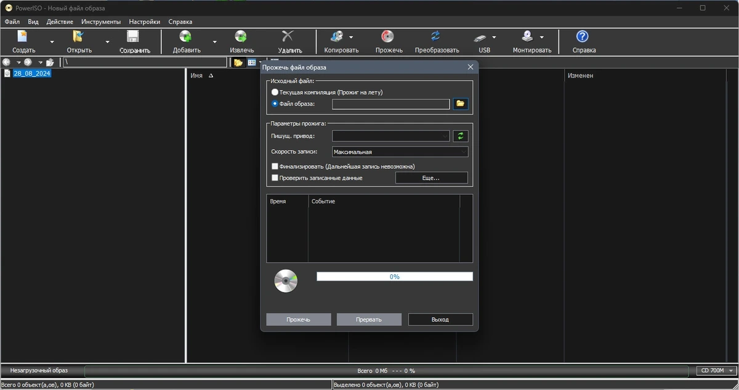Click the Время log column header
Viewport: 739px width, 390px height.
278,201
